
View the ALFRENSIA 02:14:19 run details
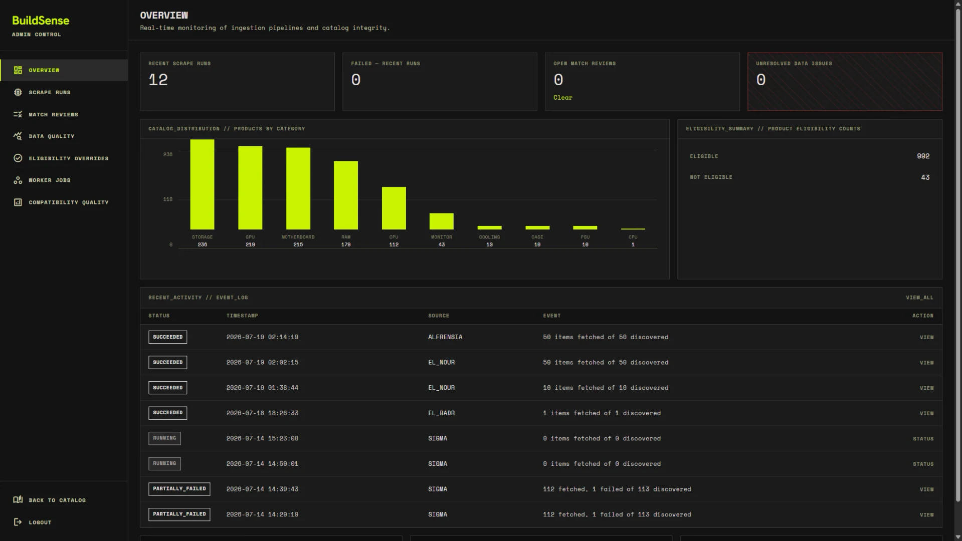pos(926,337)
